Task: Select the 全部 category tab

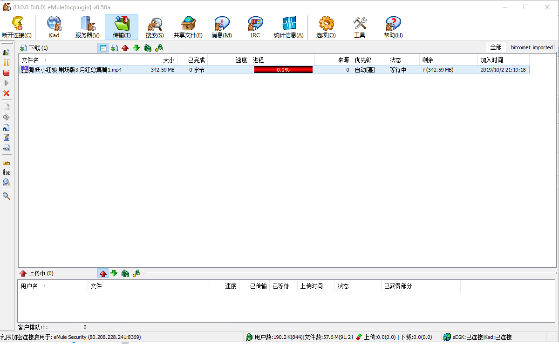Action: (496, 47)
